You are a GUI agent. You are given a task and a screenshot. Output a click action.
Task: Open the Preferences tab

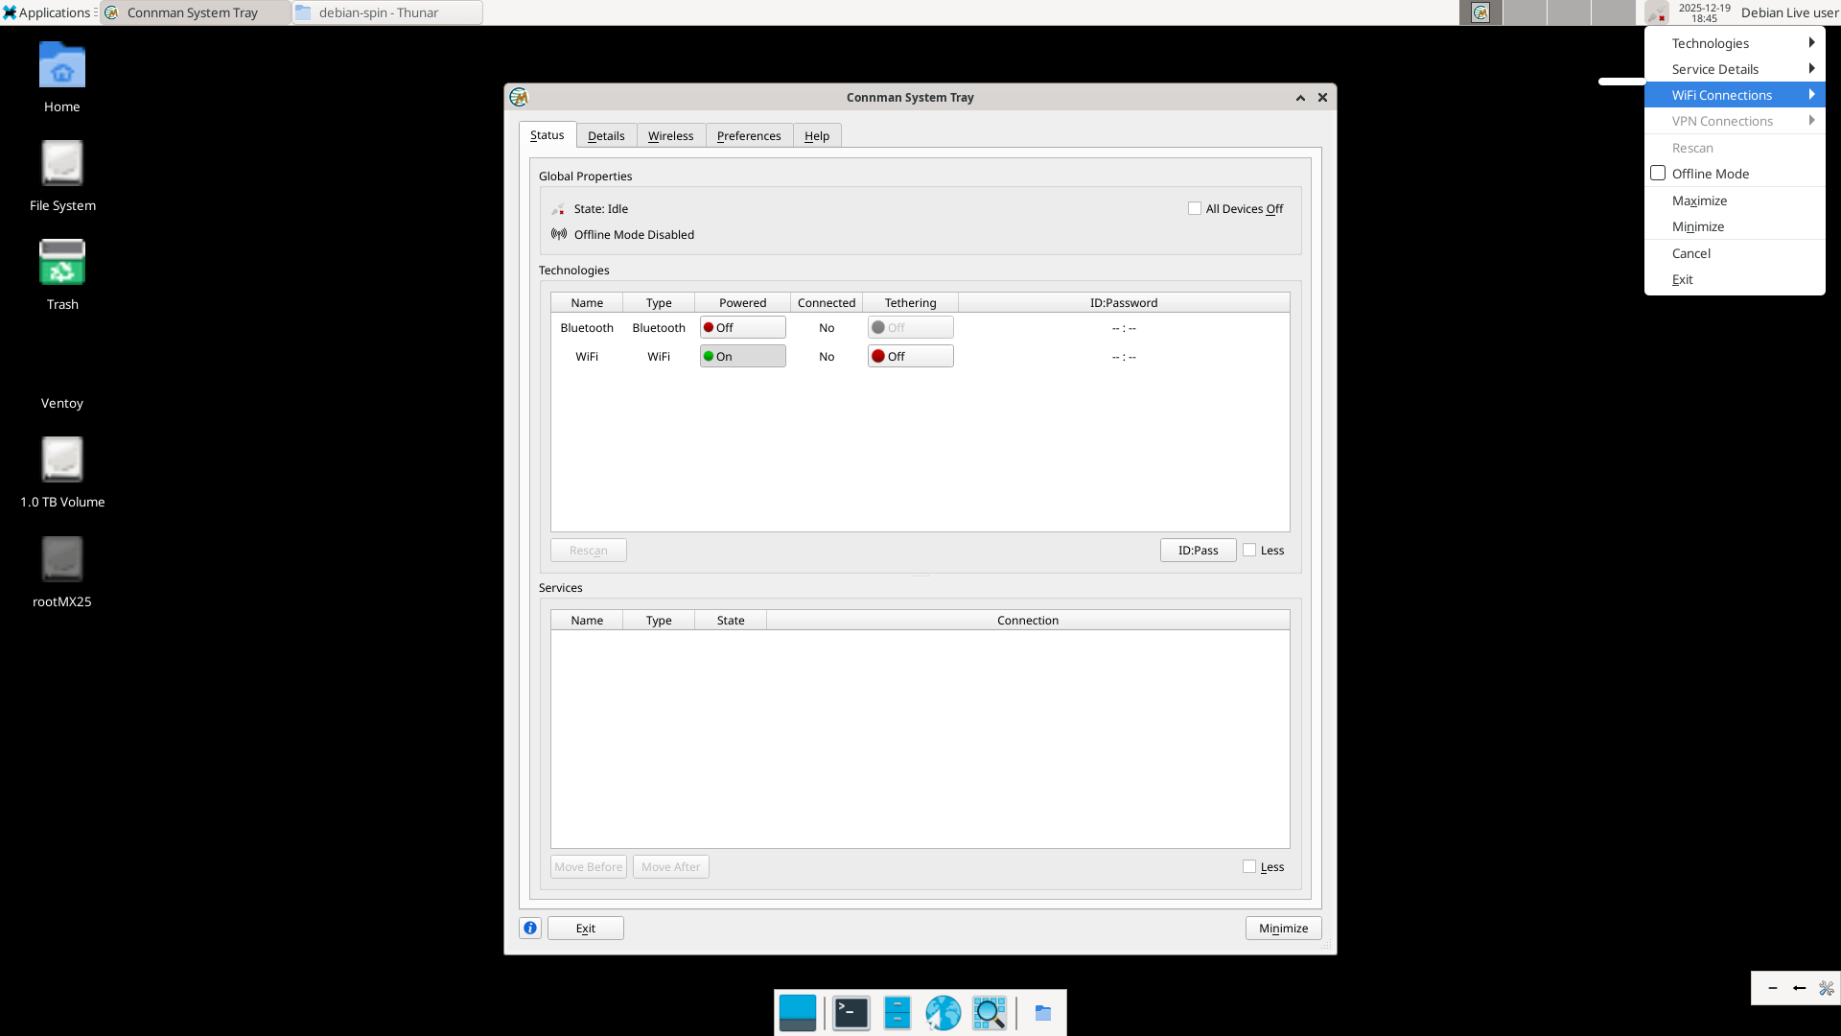click(748, 136)
